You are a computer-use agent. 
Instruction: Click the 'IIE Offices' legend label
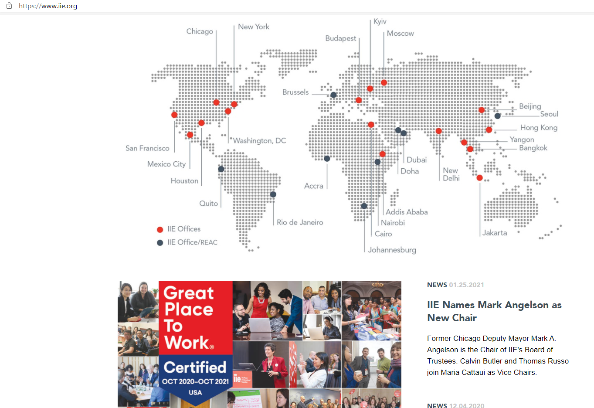(184, 229)
